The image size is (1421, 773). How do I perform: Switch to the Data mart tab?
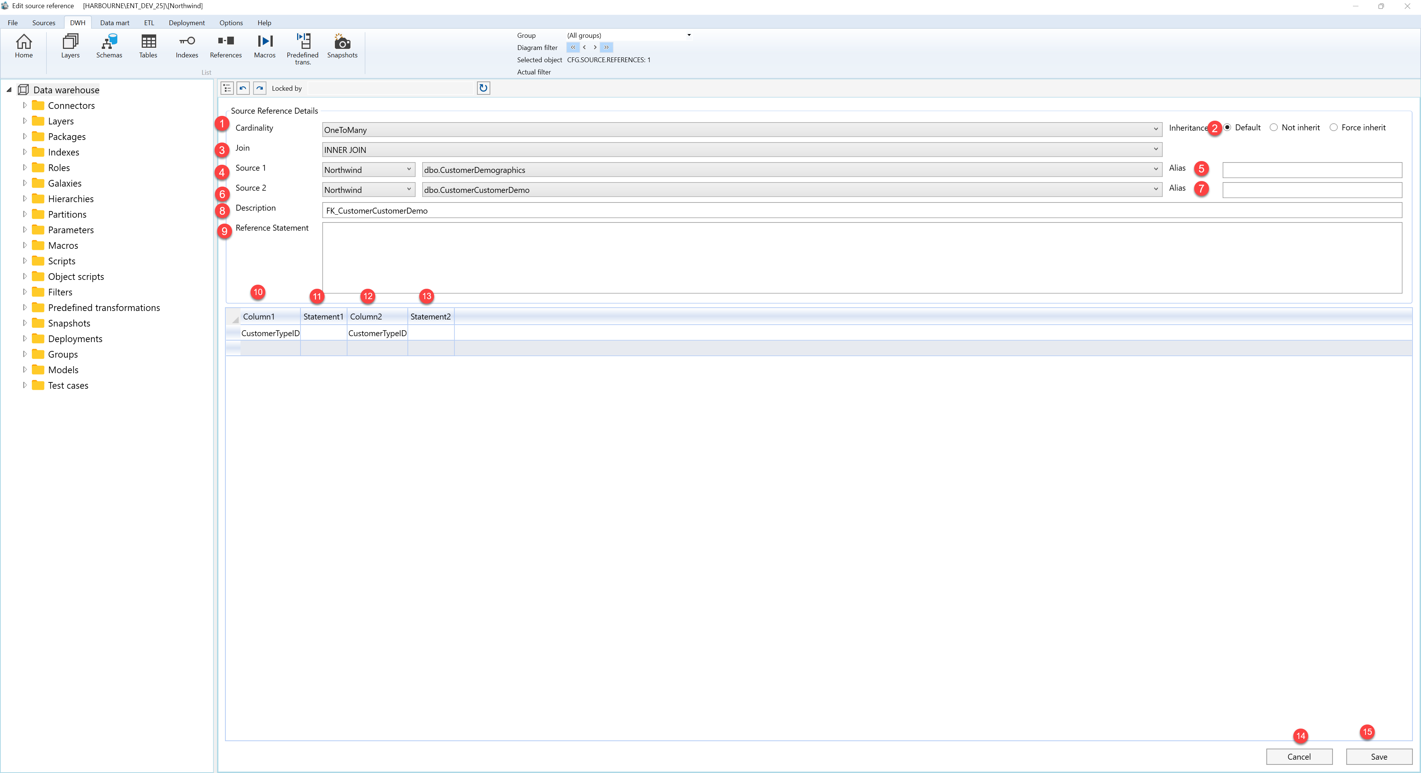tap(115, 23)
